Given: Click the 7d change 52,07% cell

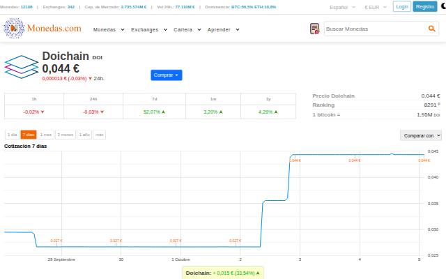Looking at the screenshot, I should [x=154, y=112].
